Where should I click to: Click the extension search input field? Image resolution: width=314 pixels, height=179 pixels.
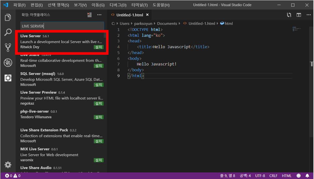(x=62, y=26)
